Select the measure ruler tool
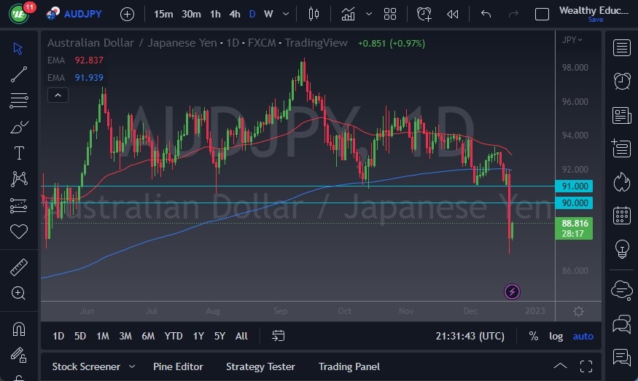This screenshot has width=638, height=381. pyautogui.click(x=19, y=267)
